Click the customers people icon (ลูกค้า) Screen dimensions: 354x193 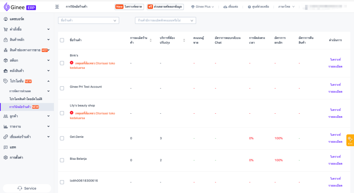6,116
